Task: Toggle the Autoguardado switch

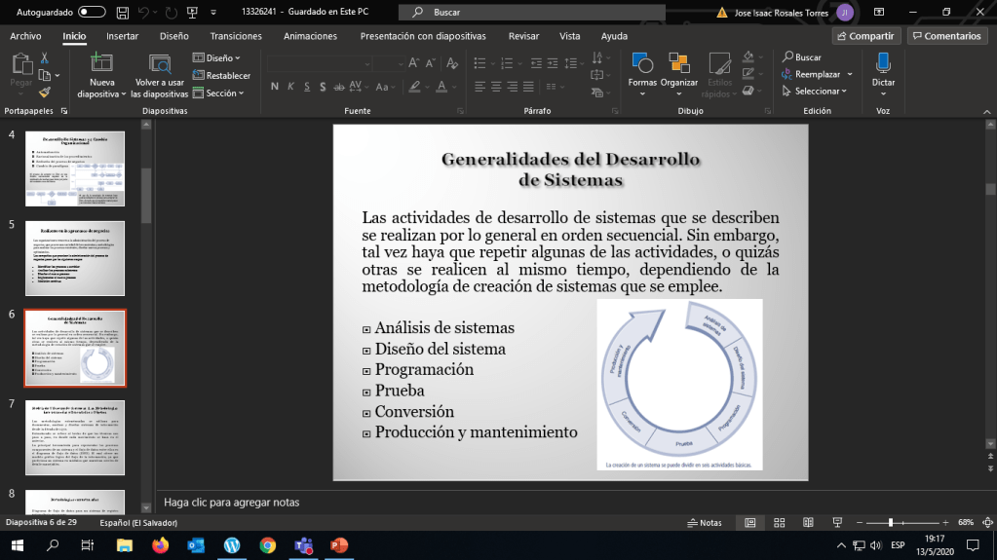Action: pyautogui.click(x=92, y=12)
